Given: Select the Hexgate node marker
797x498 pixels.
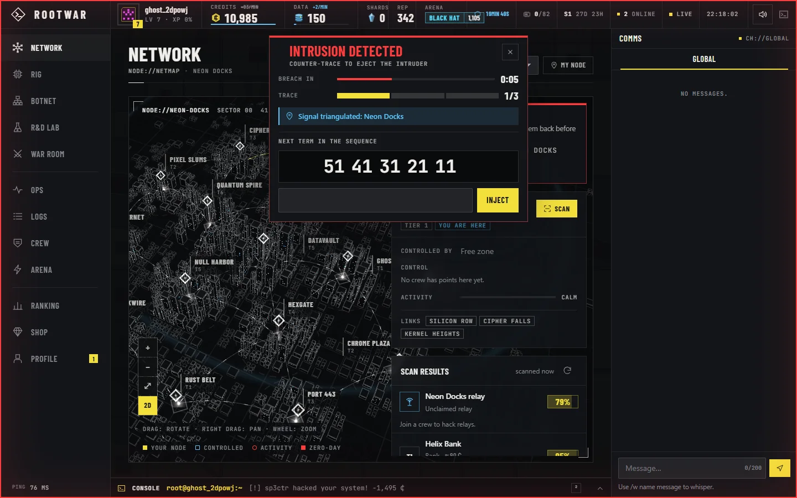Looking at the screenshot, I should 279,320.
